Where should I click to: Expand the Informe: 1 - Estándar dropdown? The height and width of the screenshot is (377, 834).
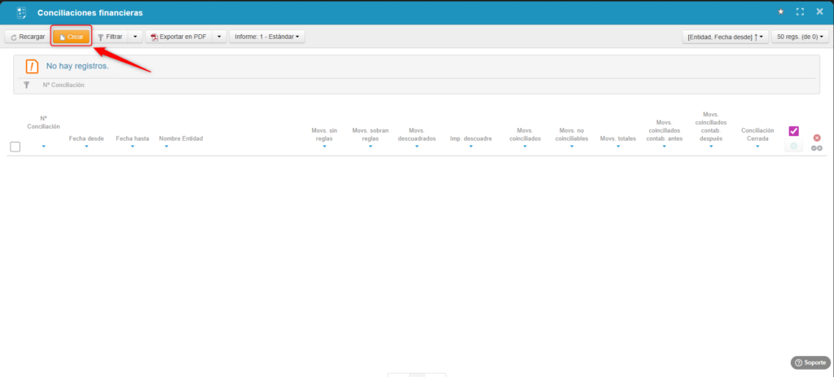(268, 37)
